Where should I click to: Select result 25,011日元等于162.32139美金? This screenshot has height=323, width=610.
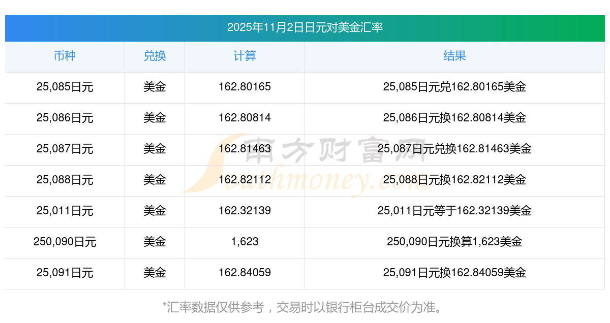454,211
